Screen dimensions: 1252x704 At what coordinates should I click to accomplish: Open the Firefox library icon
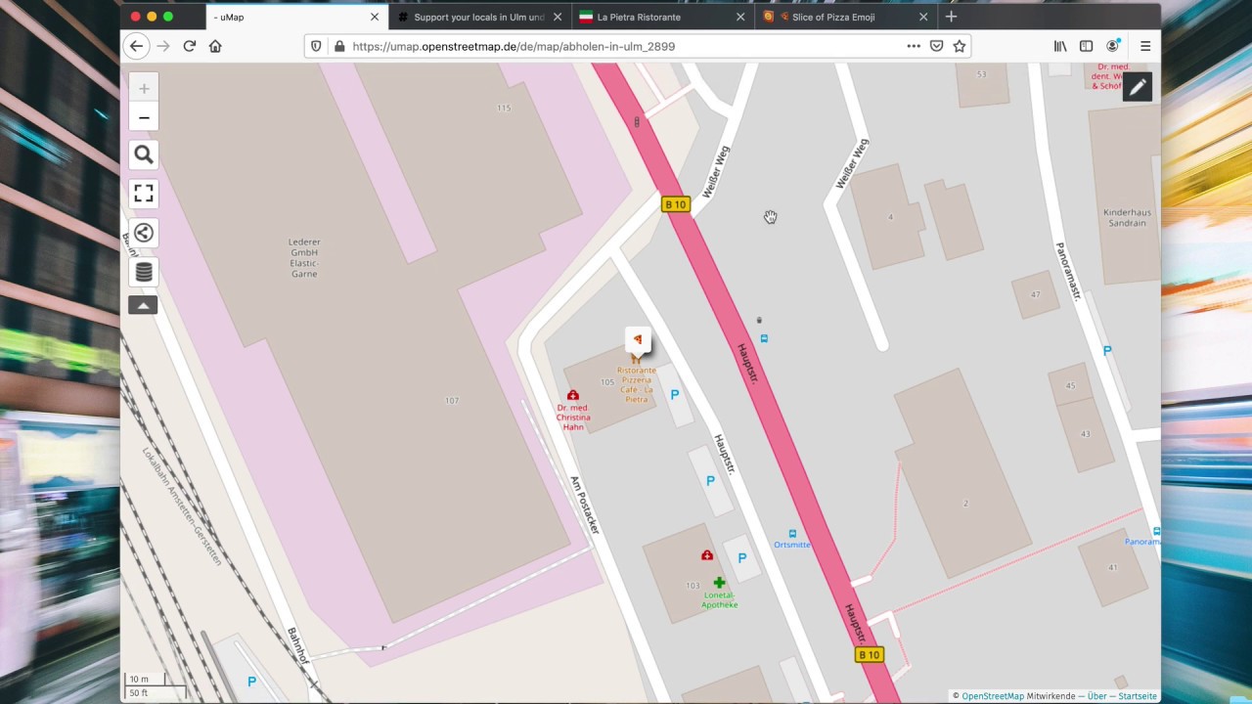coord(1060,46)
